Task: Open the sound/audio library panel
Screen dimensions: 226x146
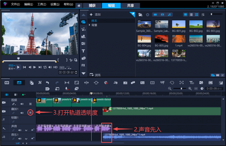Action: pos(83,29)
